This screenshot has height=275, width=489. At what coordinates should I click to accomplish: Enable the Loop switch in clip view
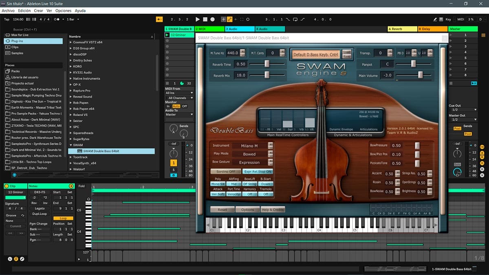pyautogui.click(x=63, y=218)
